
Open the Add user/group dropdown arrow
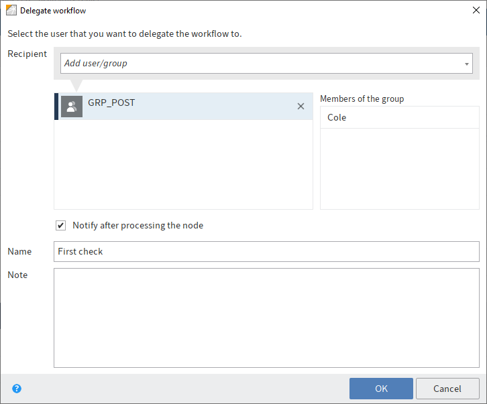(466, 64)
